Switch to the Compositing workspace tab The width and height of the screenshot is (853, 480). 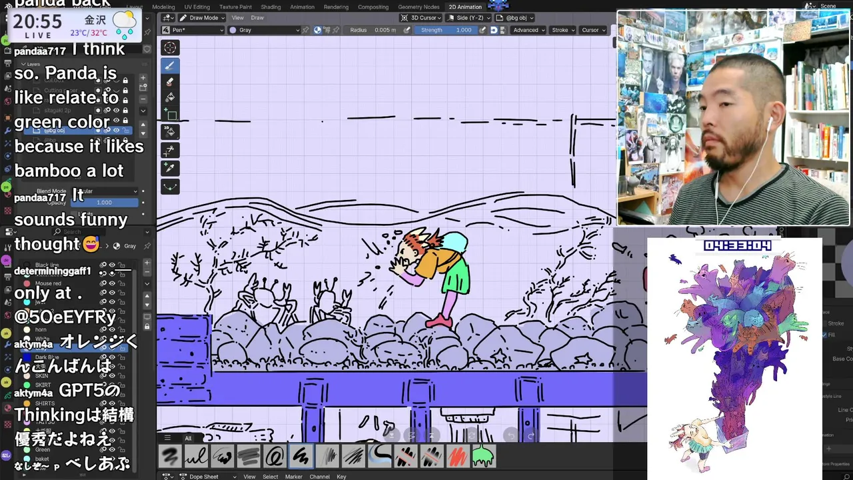click(x=373, y=7)
